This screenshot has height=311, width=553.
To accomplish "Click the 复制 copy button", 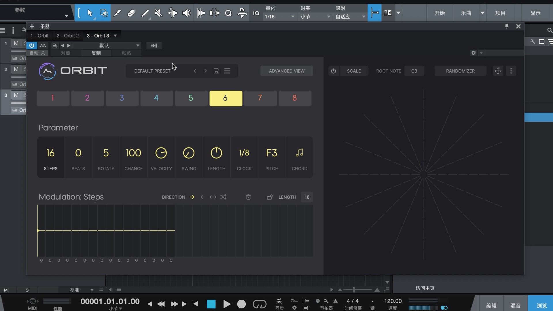I will 96,53.
